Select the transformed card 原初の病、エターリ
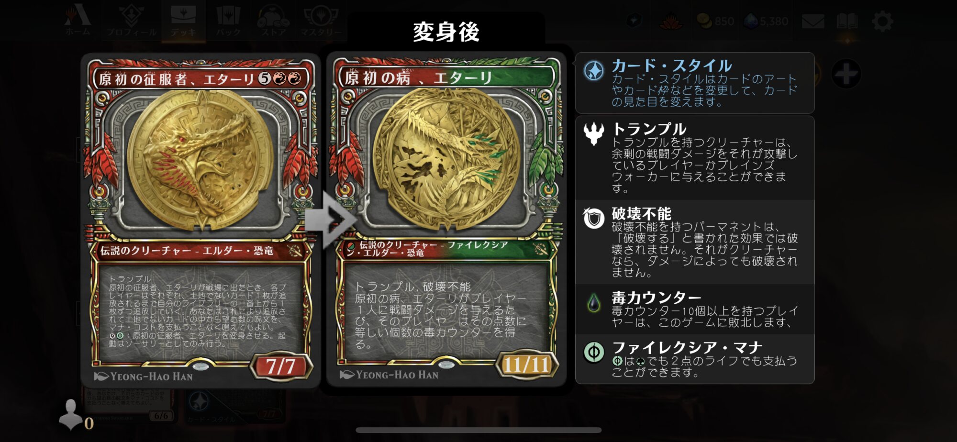957x442 pixels. pos(446,220)
